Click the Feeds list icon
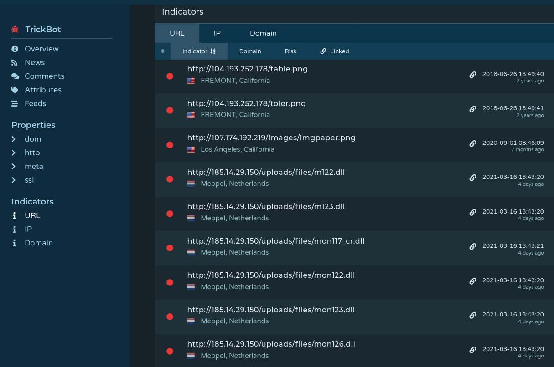 (14, 103)
